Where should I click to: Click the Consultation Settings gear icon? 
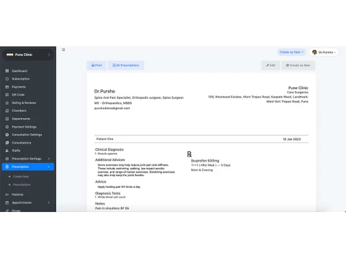click(7, 135)
